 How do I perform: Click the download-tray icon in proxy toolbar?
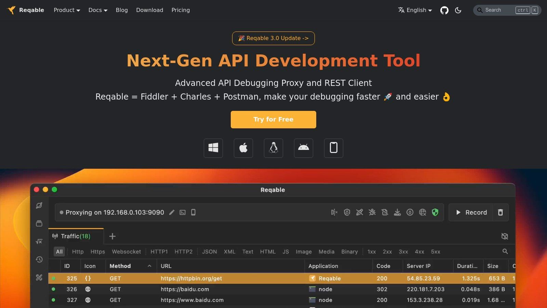397,213
